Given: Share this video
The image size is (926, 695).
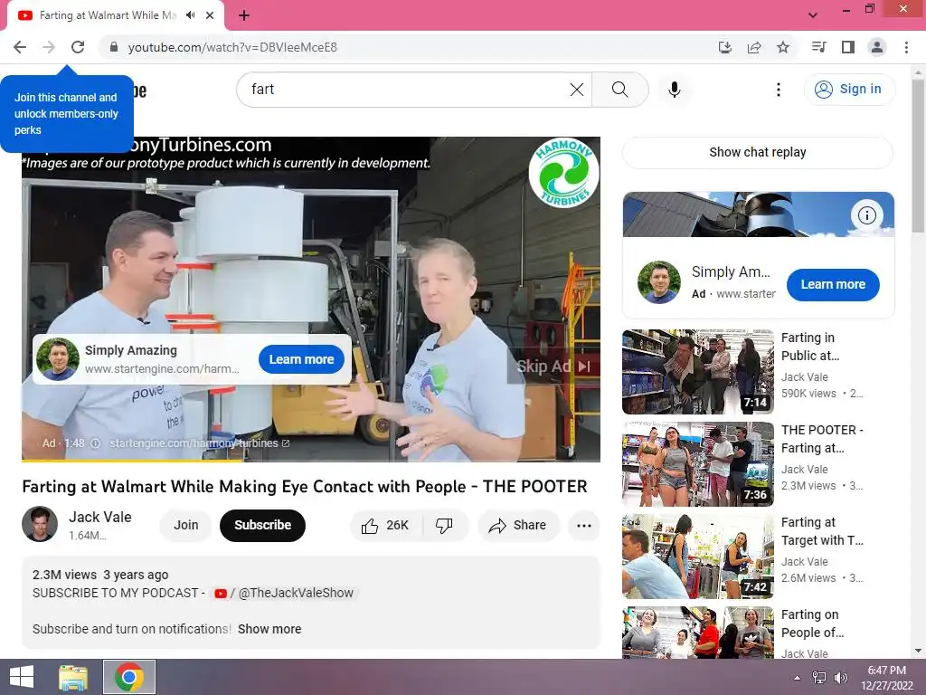Looking at the screenshot, I should click(x=518, y=526).
